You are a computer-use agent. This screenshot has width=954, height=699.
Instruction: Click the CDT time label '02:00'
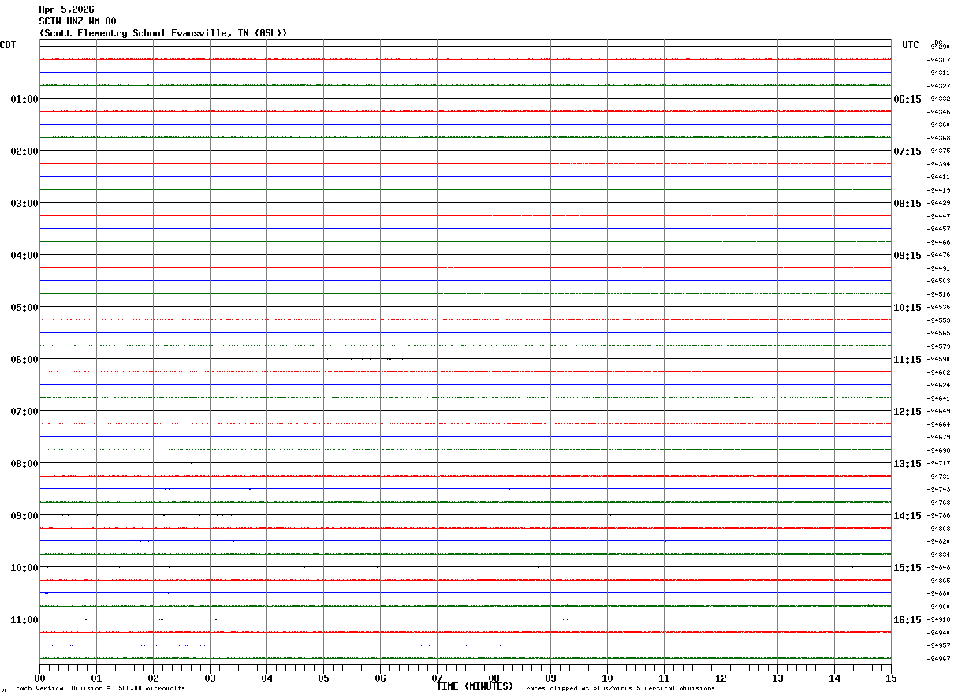pos(24,151)
